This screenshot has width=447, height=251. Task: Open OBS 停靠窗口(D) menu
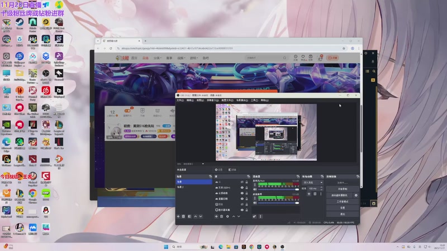point(213,100)
